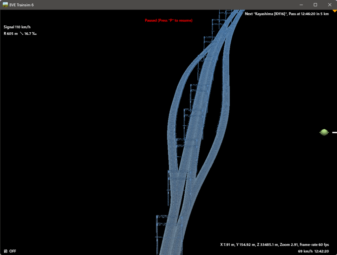Click the green turtle indicator icon
The image size is (337, 255).
click(x=324, y=132)
